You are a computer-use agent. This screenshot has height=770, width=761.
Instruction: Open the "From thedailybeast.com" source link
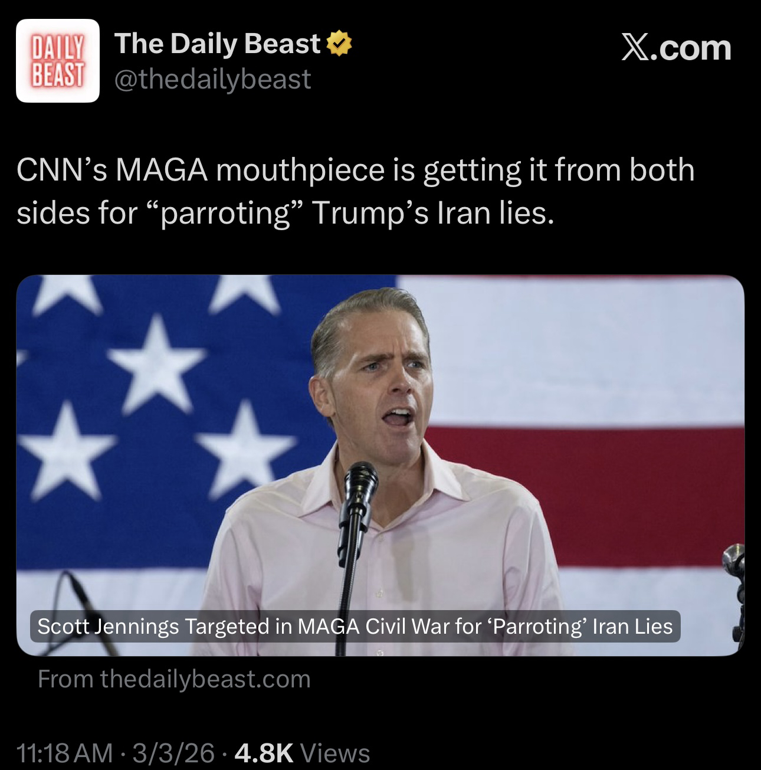pos(174,679)
